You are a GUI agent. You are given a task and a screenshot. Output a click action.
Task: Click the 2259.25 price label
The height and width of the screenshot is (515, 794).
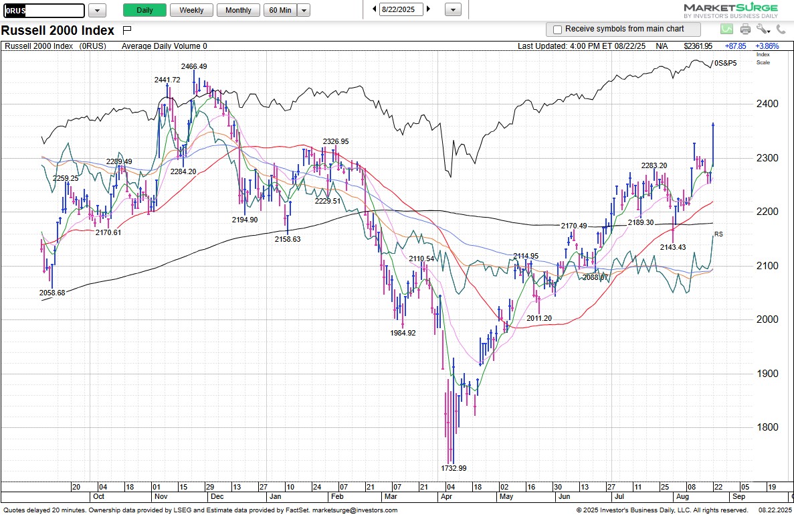(x=66, y=178)
